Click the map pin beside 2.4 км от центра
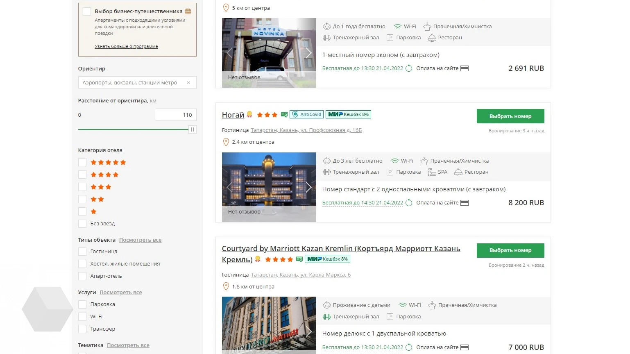The width and height of the screenshot is (630, 354). tap(226, 142)
